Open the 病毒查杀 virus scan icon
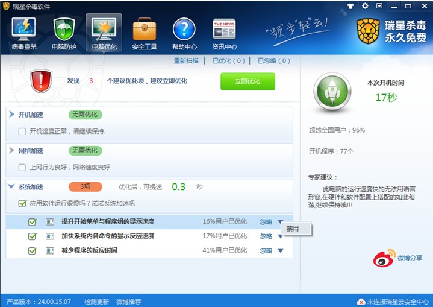433x307 pixels. [23, 33]
